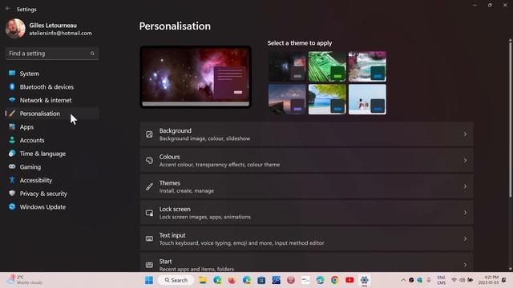Click the search magnifier in Find a setting
This screenshot has width=513, height=288.
pyautogui.click(x=92, y=54)
